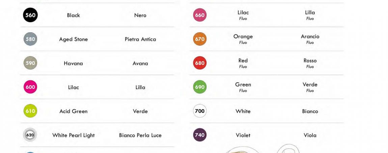Select the Pietra Antica text

click(x=140, y=39)
